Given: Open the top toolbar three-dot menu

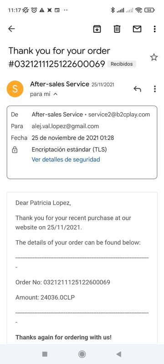Looking at the screenshot, I should (x=155, y=29).
